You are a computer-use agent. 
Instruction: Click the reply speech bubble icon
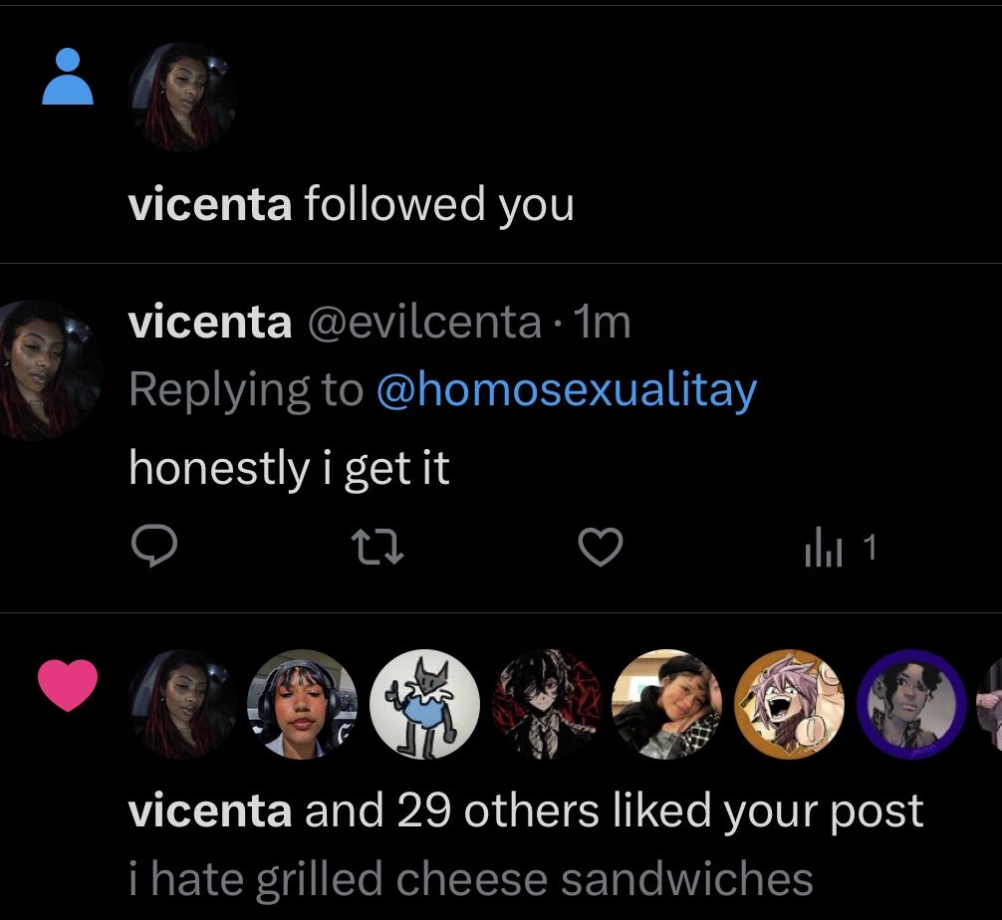154,547
